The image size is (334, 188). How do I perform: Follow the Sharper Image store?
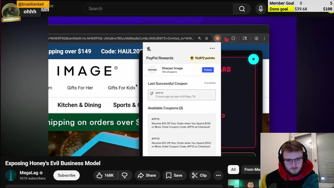coord(208,70)
